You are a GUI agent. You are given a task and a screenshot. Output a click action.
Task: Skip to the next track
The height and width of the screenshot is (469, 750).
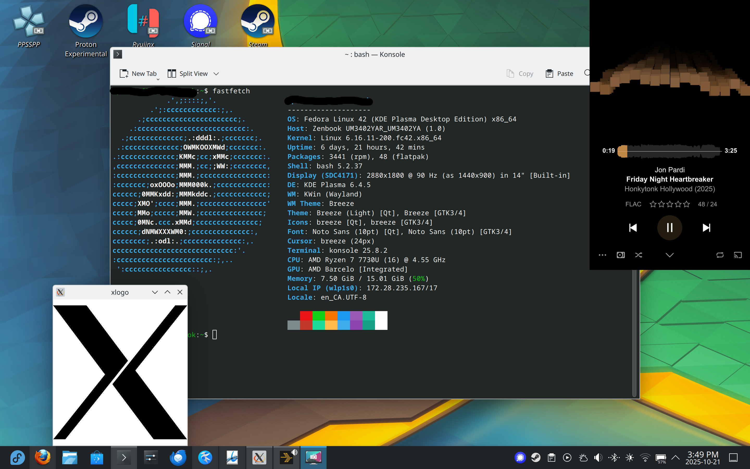pos(706,228)
